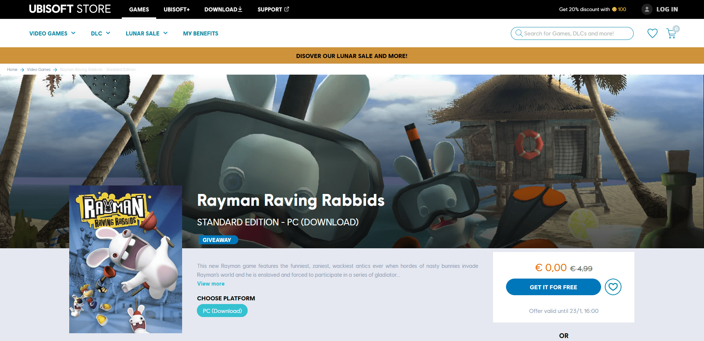Click the Choose Platform heading
Image resolution: width=704 pixels, height=341 pixels.
pyautogui.click(x=226, y=299)
